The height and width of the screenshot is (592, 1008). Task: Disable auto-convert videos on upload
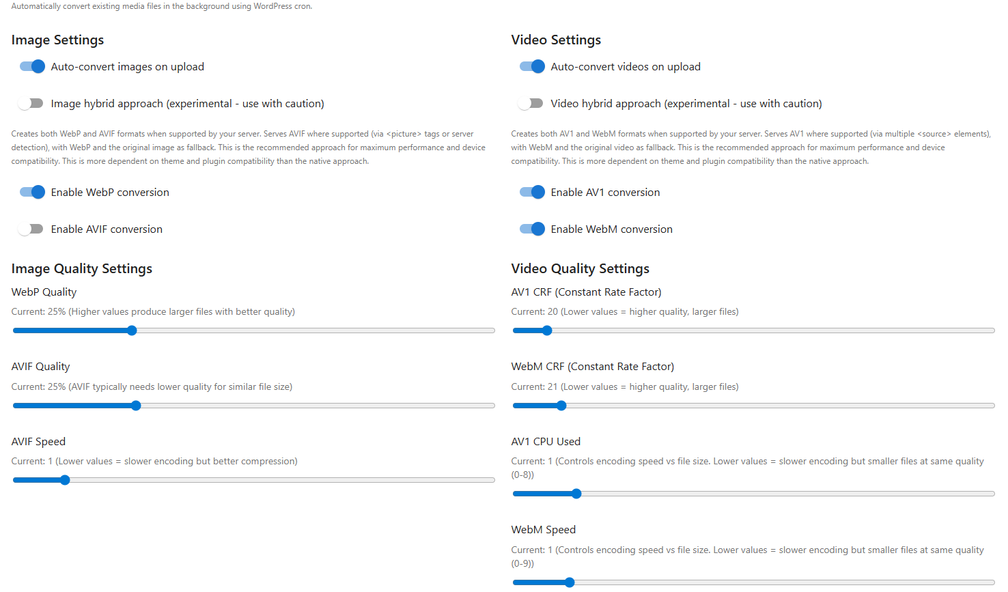point(531,66)
